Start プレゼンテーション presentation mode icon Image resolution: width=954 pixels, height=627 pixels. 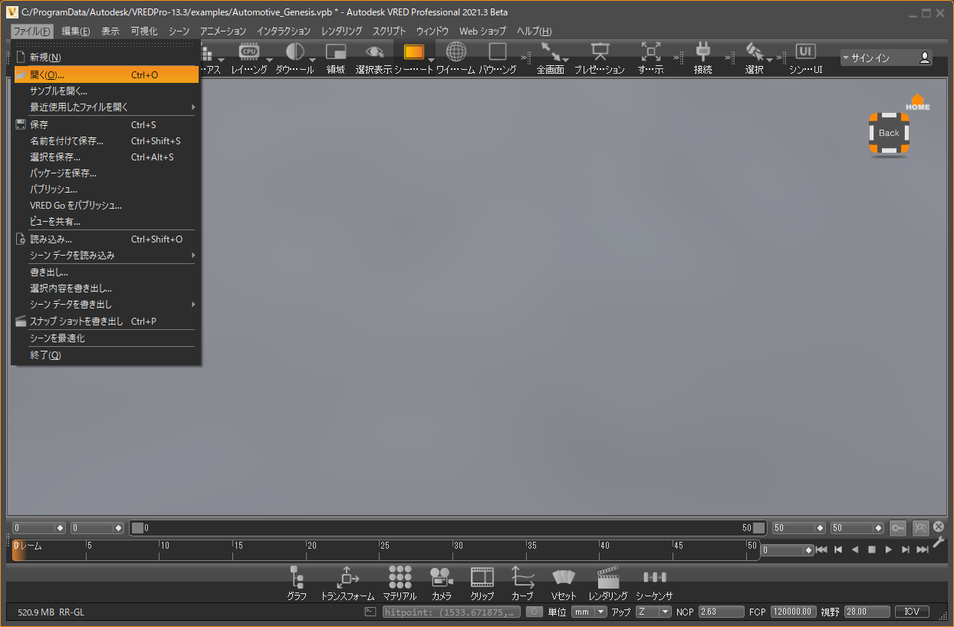tap(600, 51)
